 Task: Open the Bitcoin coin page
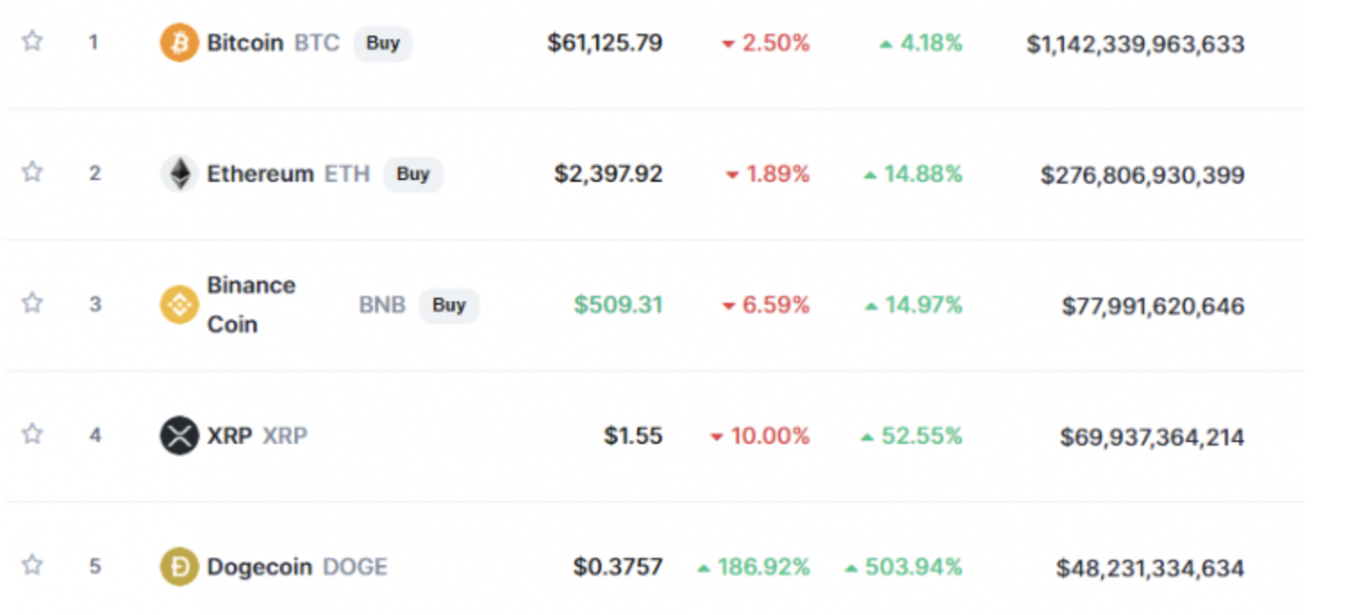click(245, 43)
